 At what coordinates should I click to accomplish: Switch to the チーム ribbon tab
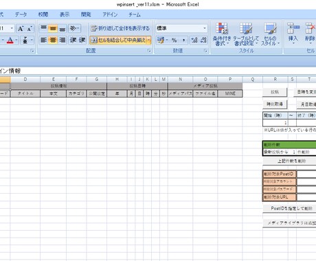tap(135, 14)
